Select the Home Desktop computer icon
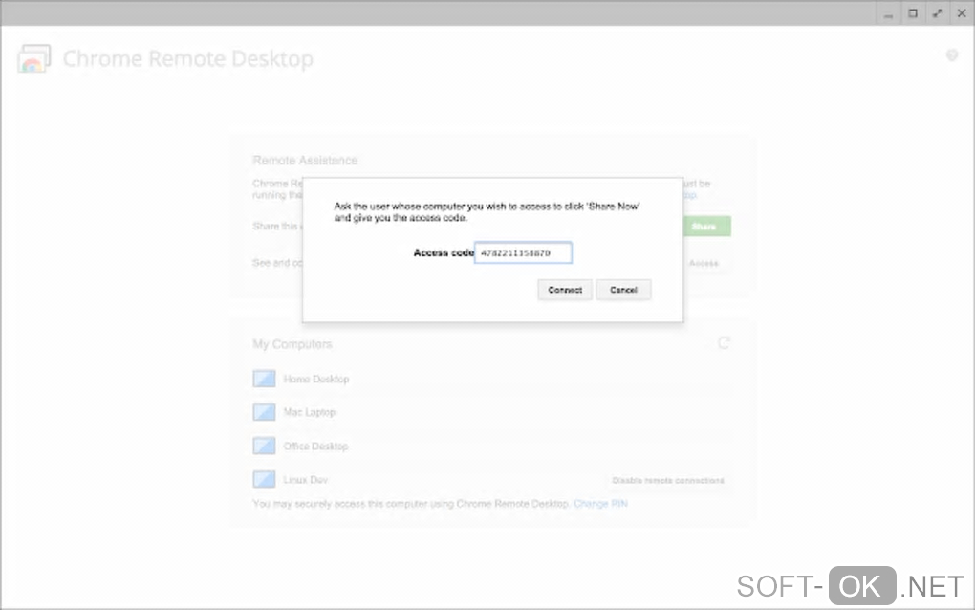975x610 pixels. point(264,378)
